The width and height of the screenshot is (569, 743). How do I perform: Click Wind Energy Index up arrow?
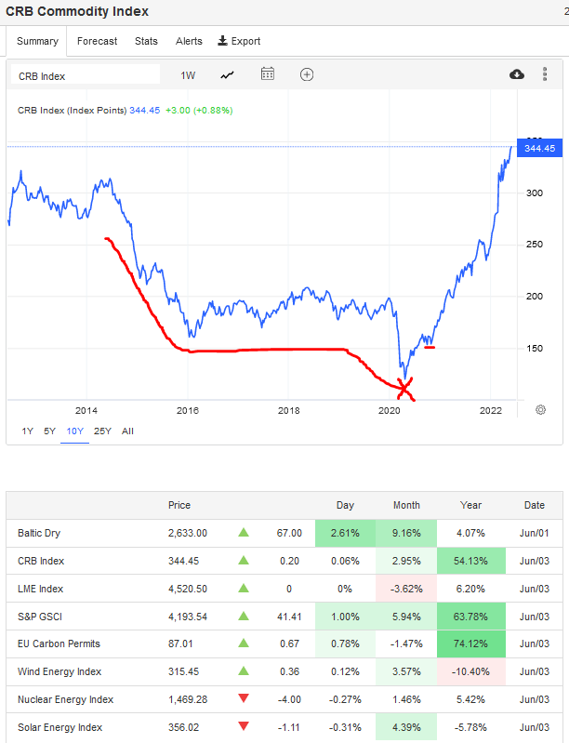pyautogui.click(x=244, y=670)
